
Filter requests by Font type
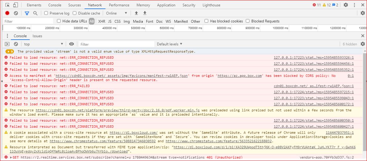click(150, 21)
